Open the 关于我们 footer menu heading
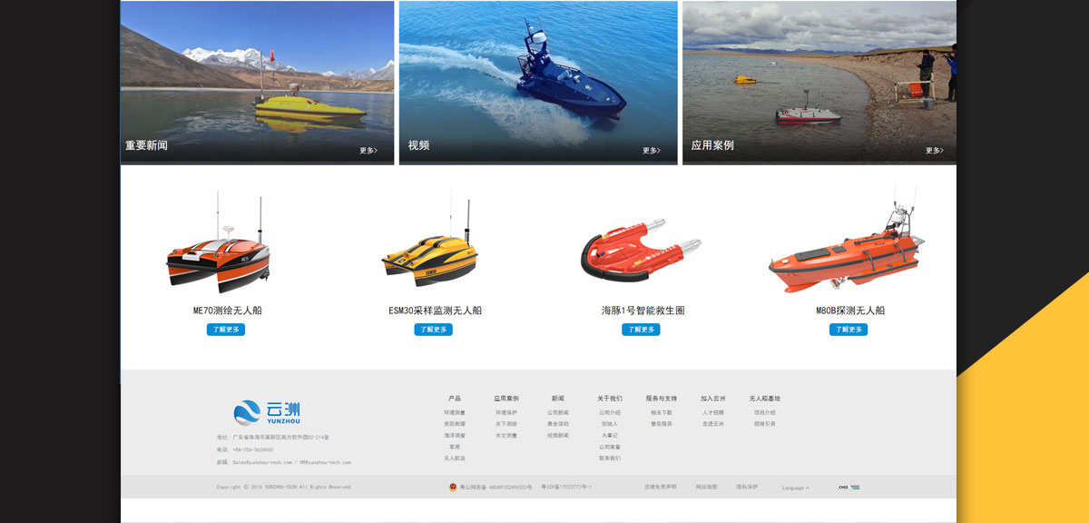 (610, 399)
